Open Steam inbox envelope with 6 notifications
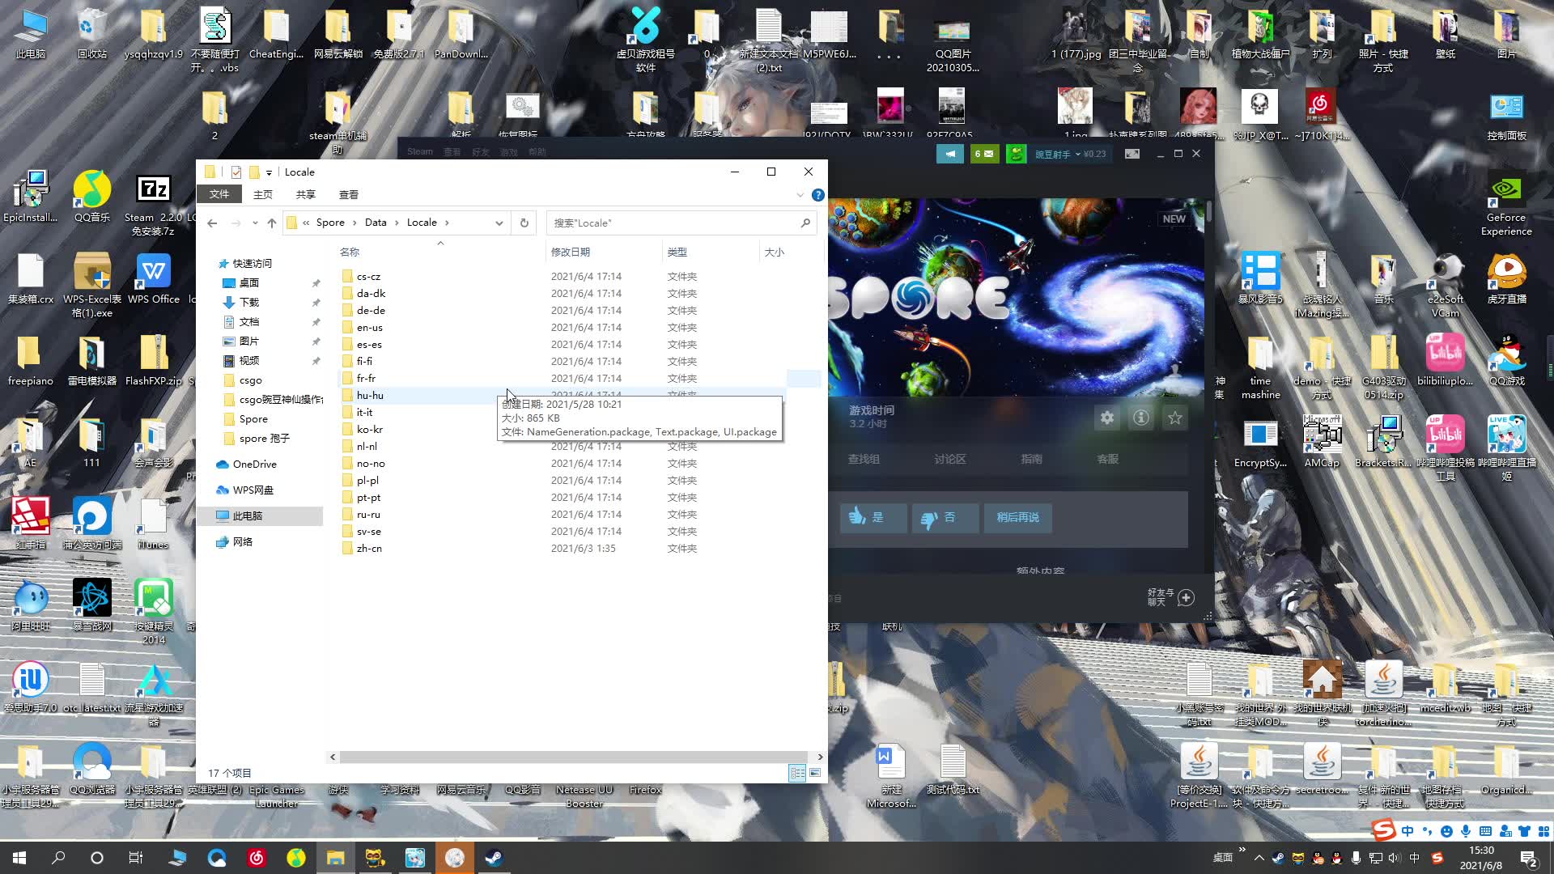This screenshot has height=874, width=1554. tap(985, 154)
